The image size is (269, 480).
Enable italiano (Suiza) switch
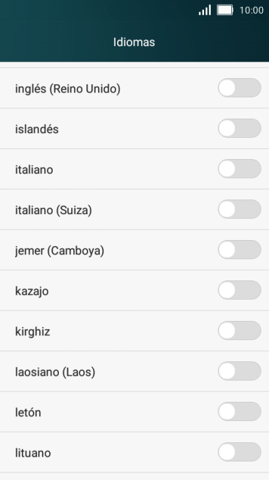(x=240, y=209)
